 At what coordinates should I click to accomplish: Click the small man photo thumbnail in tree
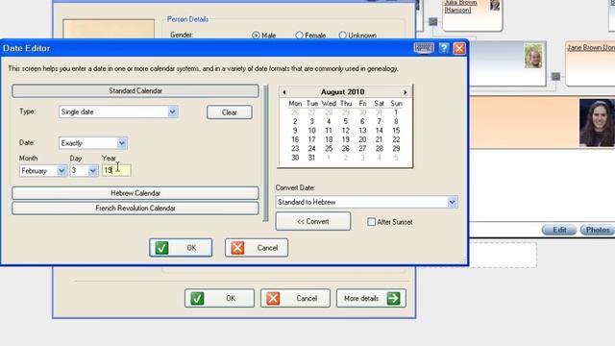point(533,56)
